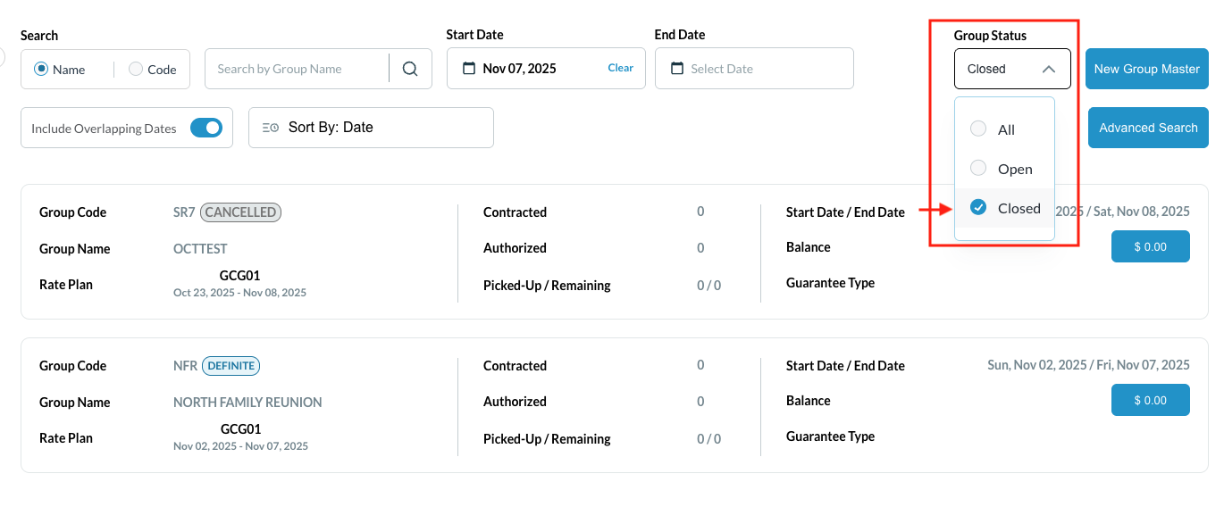Click the Search by Group Name field

tap(297, 69)
